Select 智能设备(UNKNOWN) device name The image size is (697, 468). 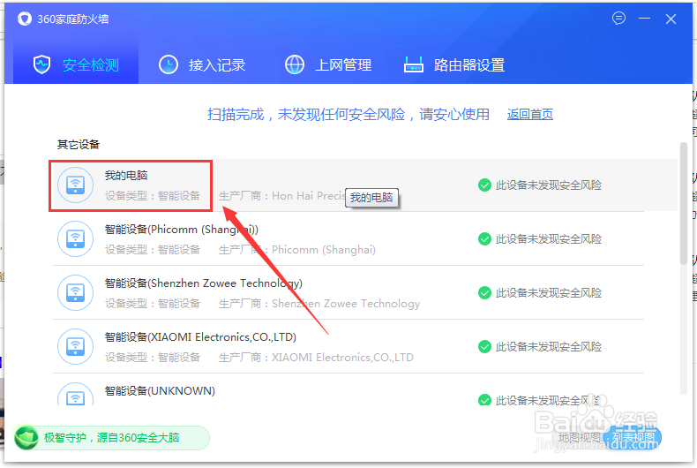160,391
